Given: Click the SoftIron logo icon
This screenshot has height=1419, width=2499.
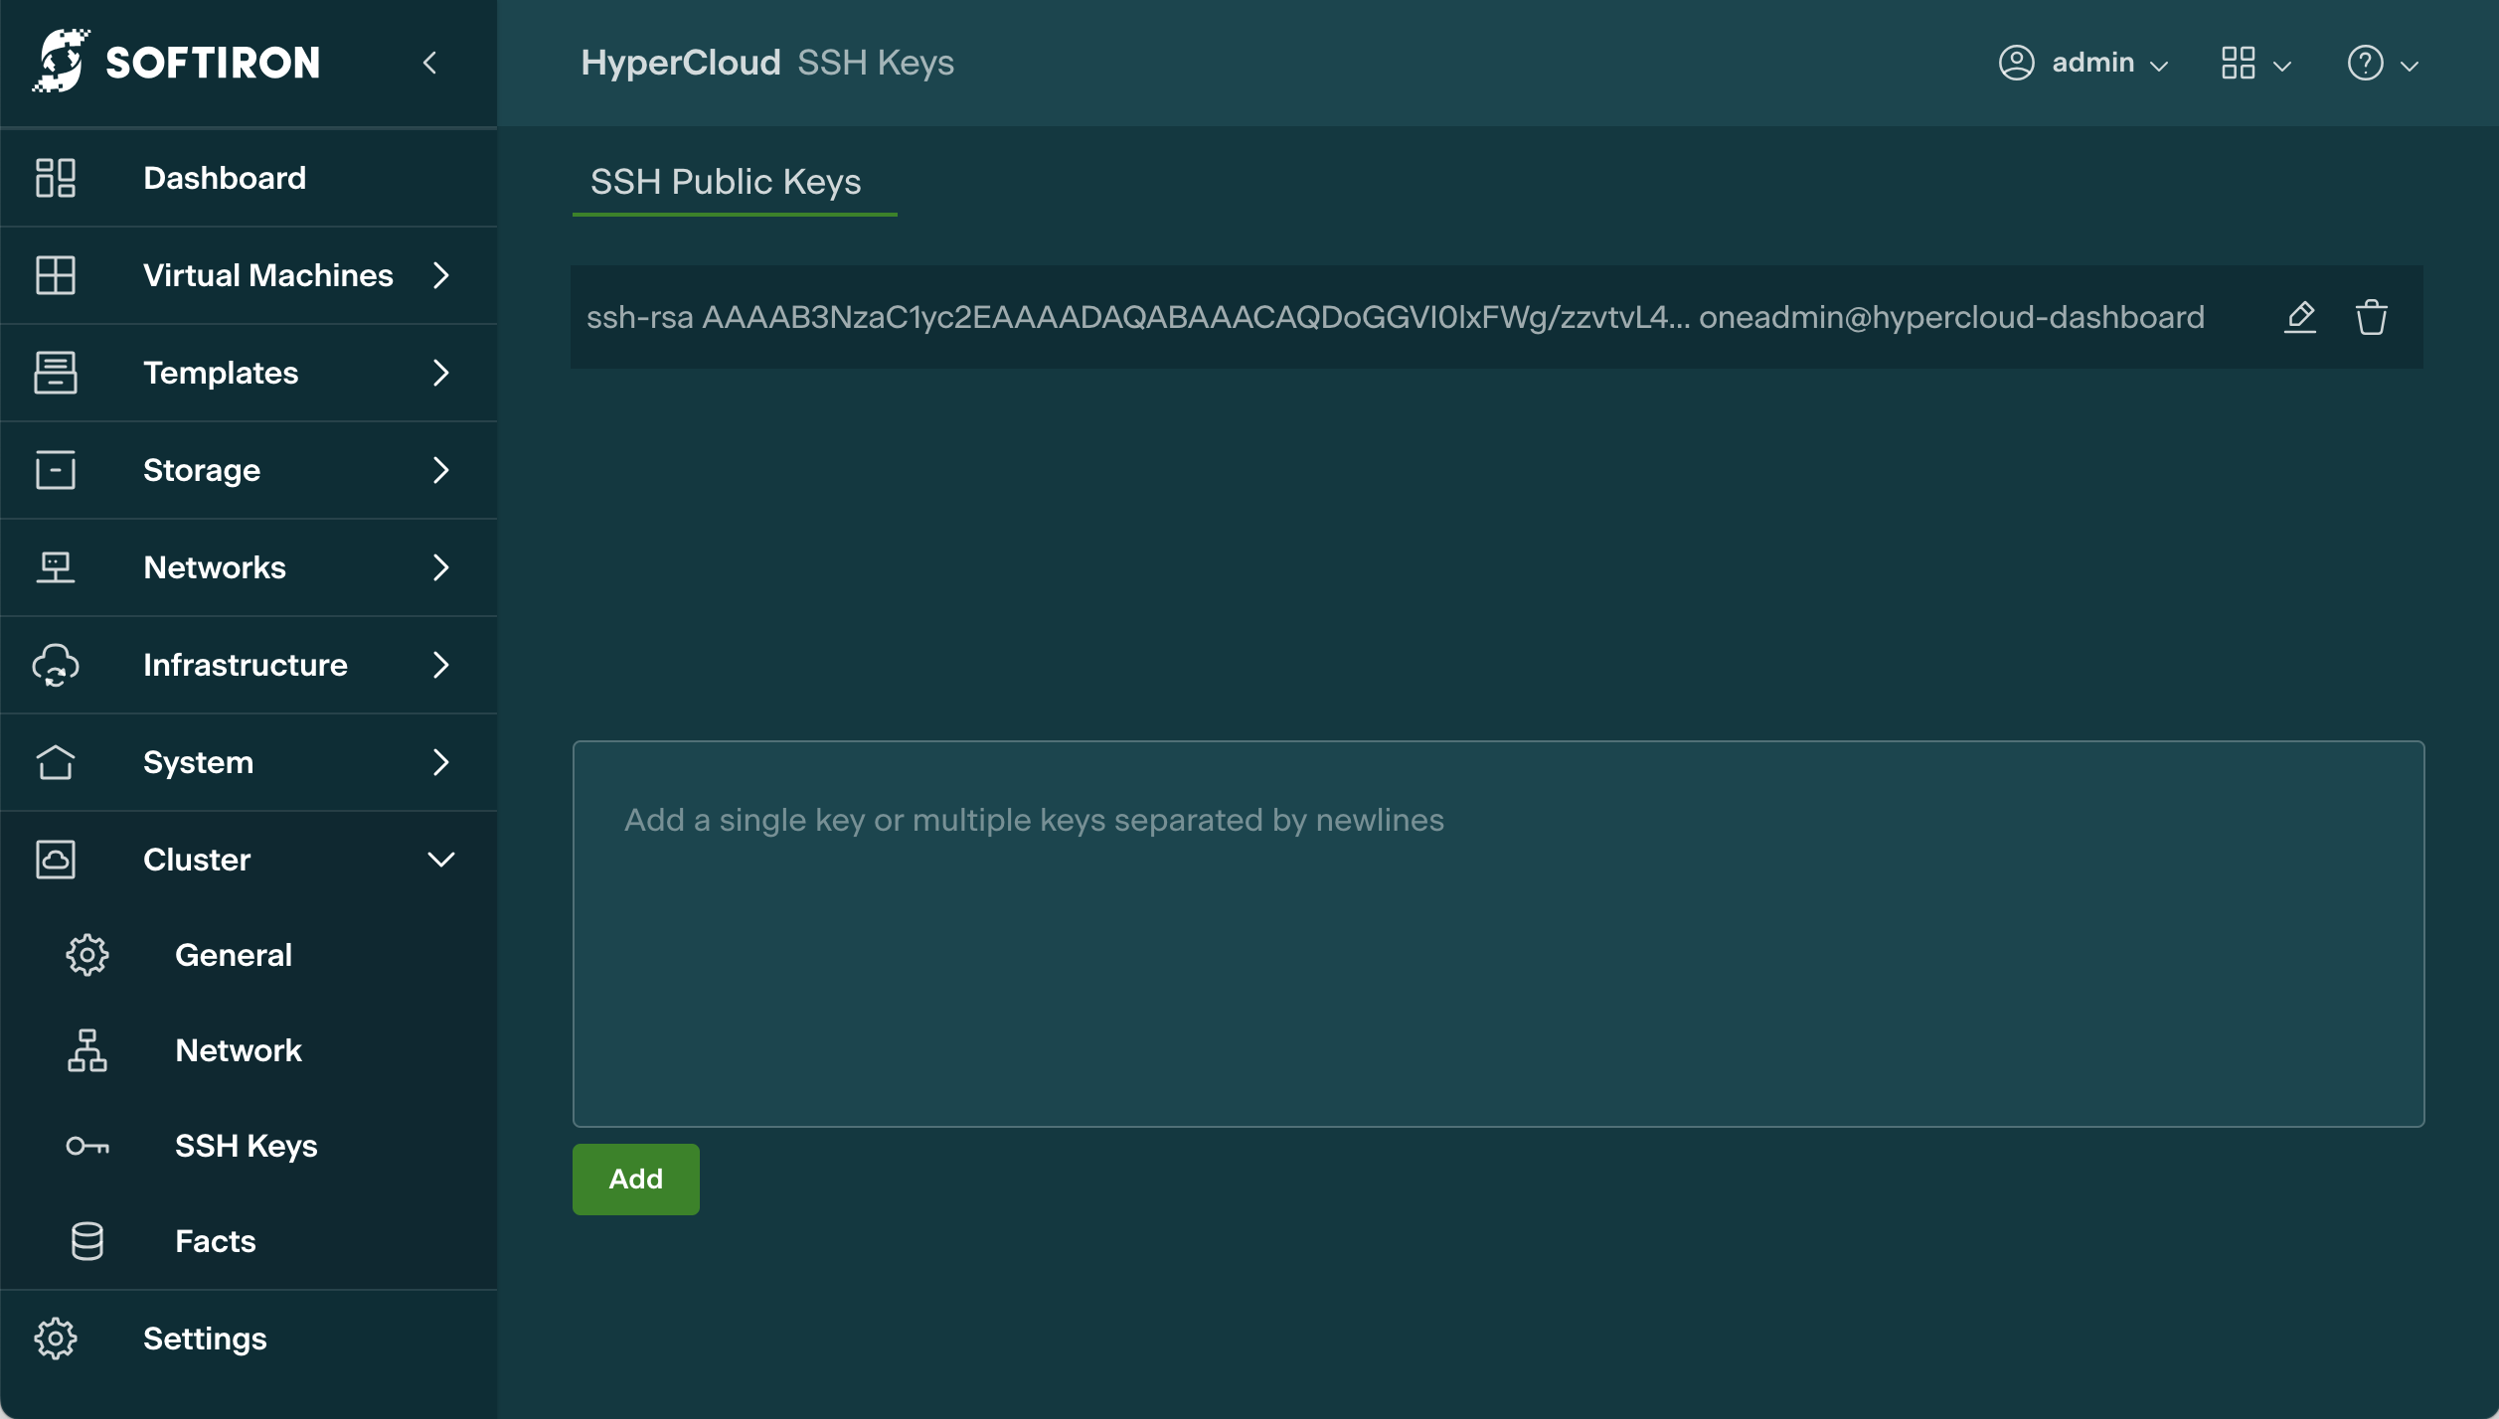Looking at the screenshot, I should click(62, 62).
